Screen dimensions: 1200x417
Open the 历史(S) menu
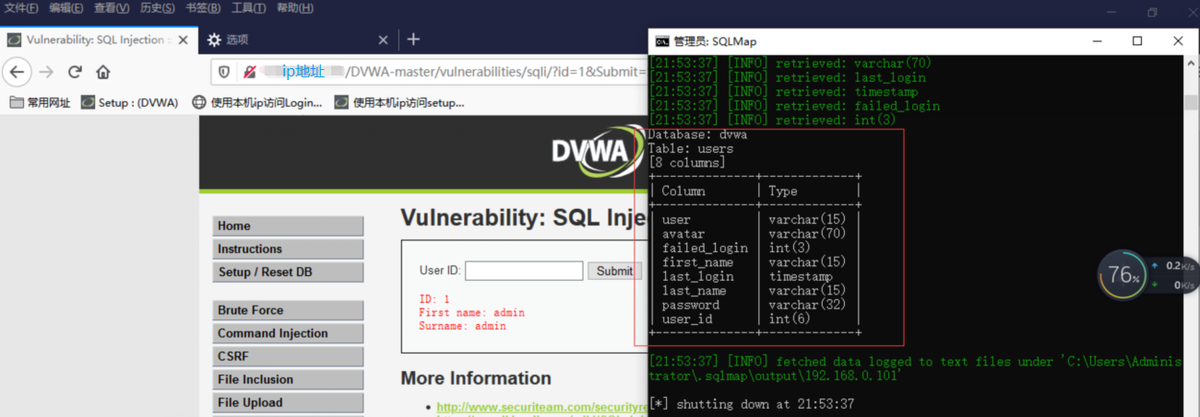point(157,8)
